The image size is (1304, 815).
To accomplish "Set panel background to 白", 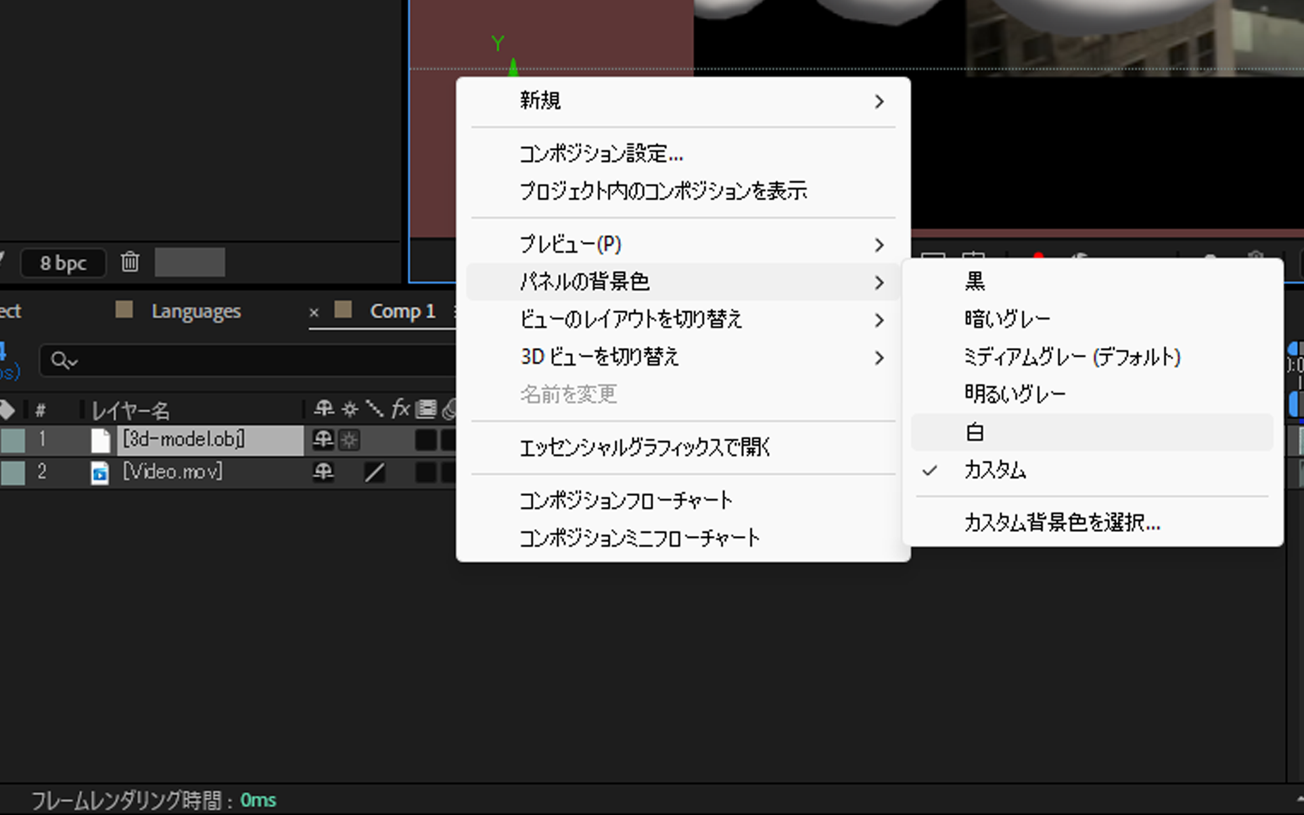I will tap(1092, 432).
